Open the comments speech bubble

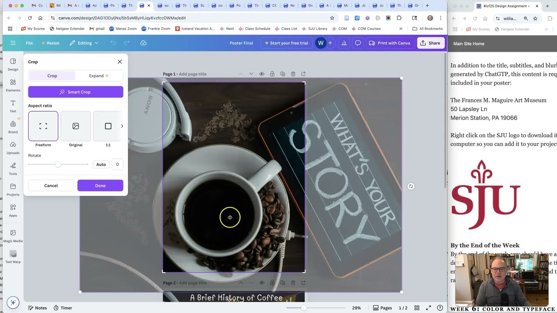[358, 43]
